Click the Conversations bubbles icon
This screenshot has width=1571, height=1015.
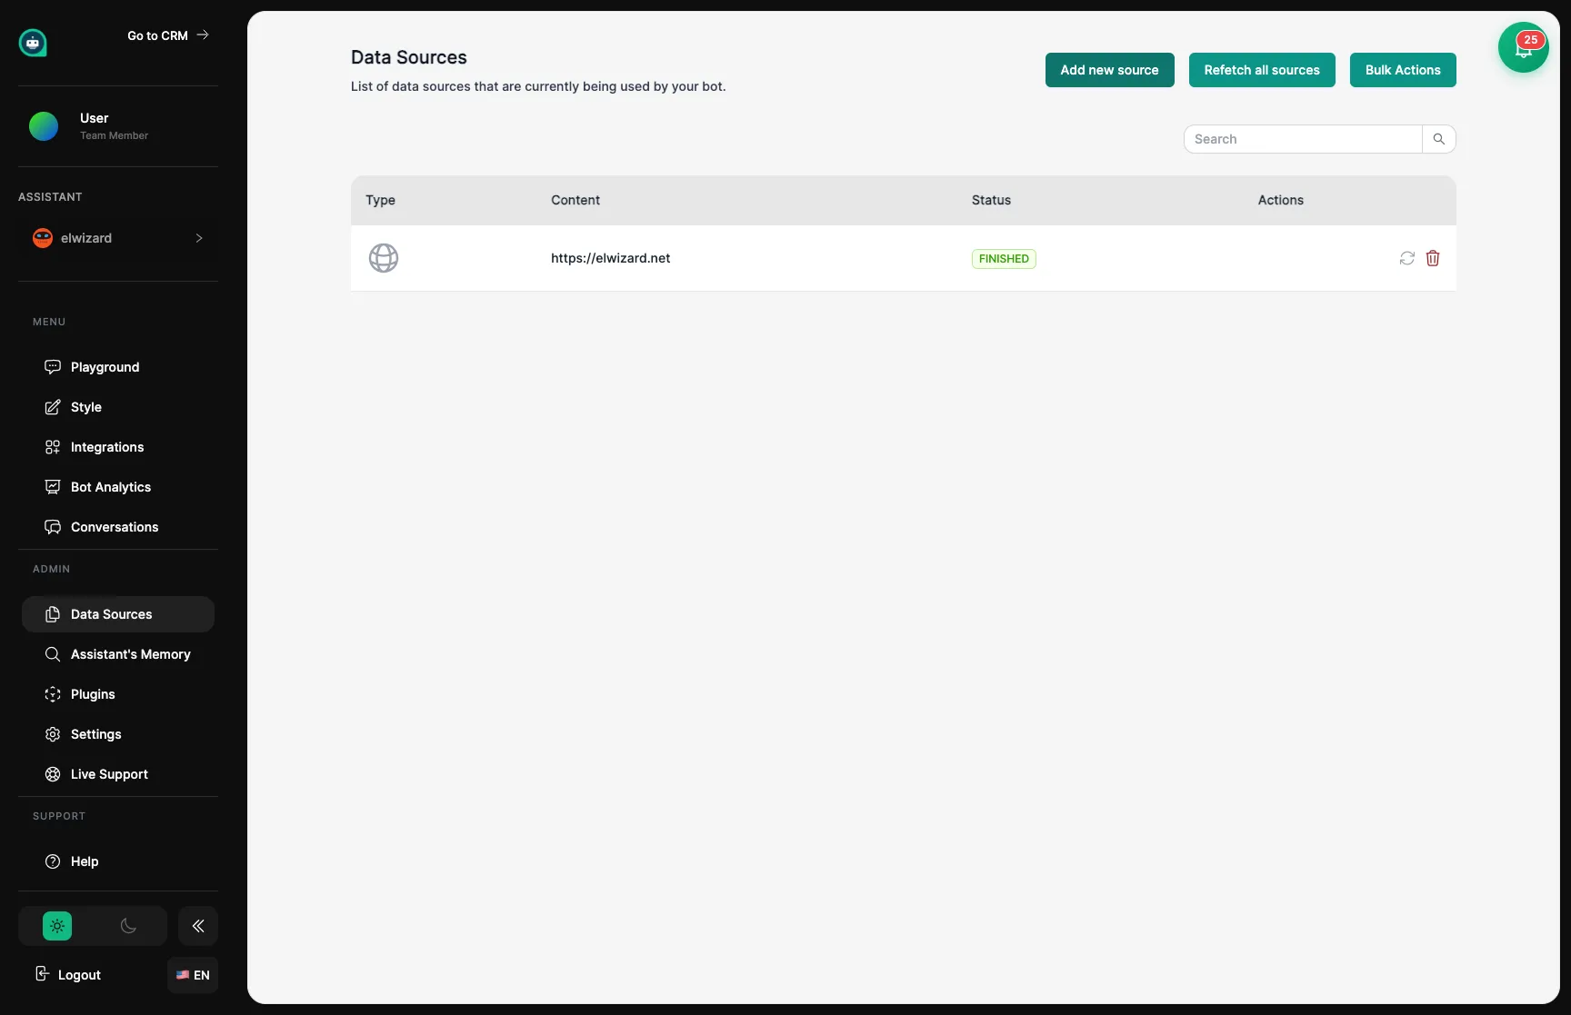click(x=53, y=527)
